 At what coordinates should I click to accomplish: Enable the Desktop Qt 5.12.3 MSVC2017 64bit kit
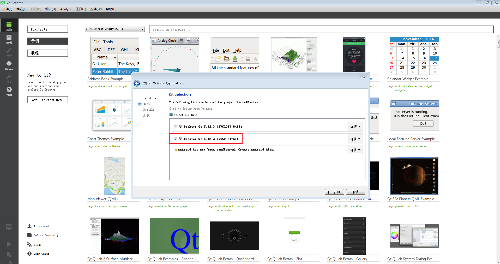pos(176,127)
